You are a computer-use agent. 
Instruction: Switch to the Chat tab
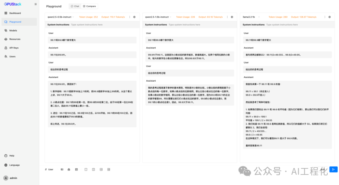tap(75, 6)
